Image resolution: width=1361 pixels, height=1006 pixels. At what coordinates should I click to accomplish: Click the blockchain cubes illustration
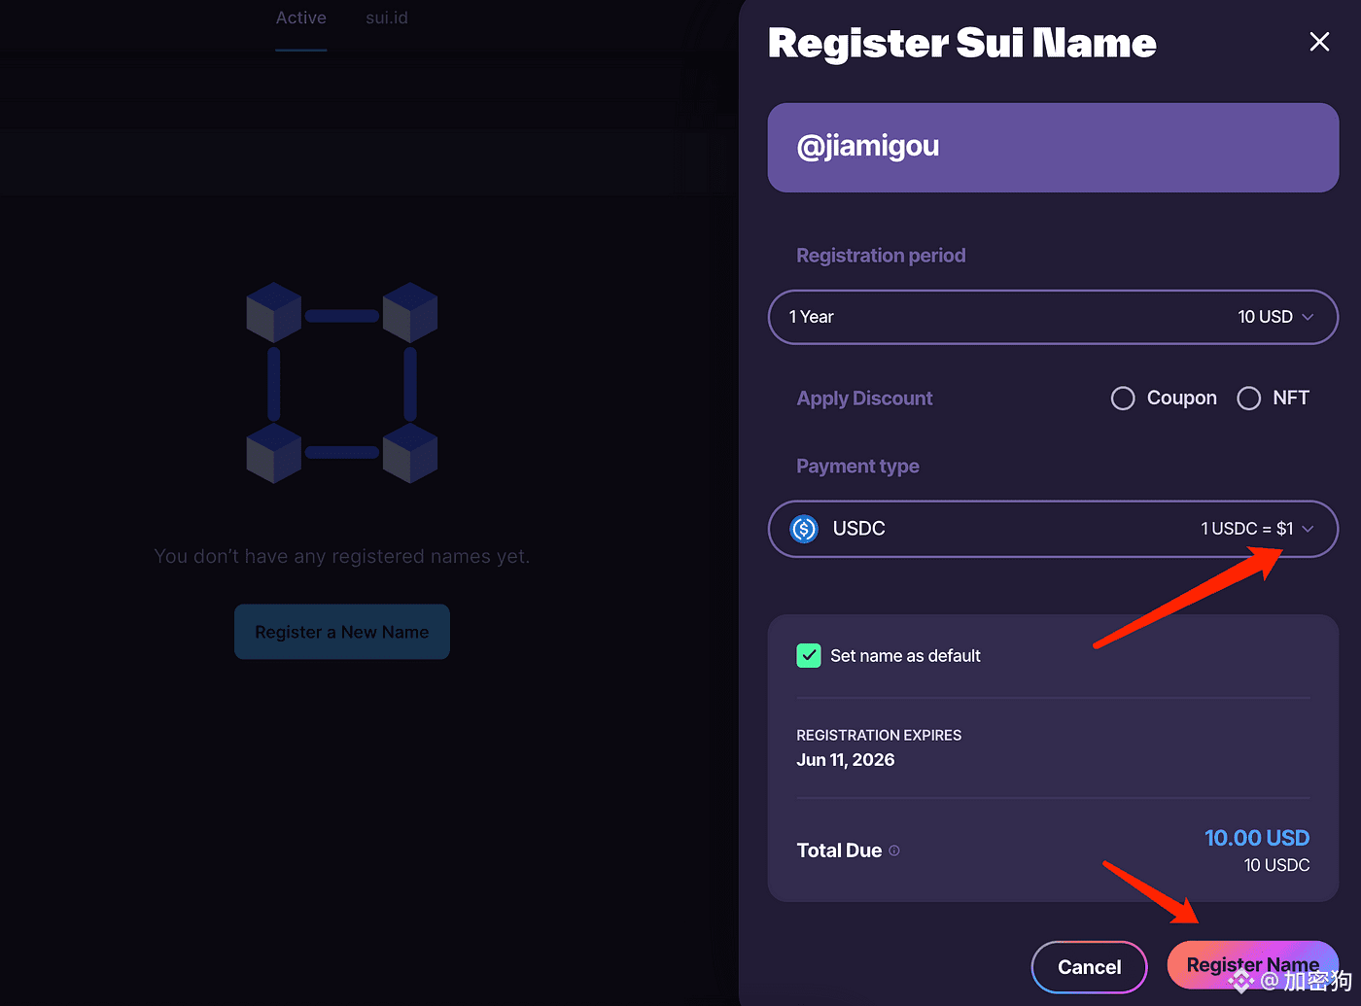click(x=342, y=382)
